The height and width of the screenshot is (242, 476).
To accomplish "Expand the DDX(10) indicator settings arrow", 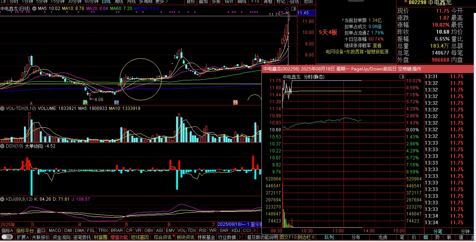I will 3,146.
